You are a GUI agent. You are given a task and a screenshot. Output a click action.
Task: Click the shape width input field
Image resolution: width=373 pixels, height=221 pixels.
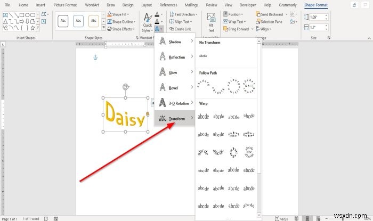point(317,27)
